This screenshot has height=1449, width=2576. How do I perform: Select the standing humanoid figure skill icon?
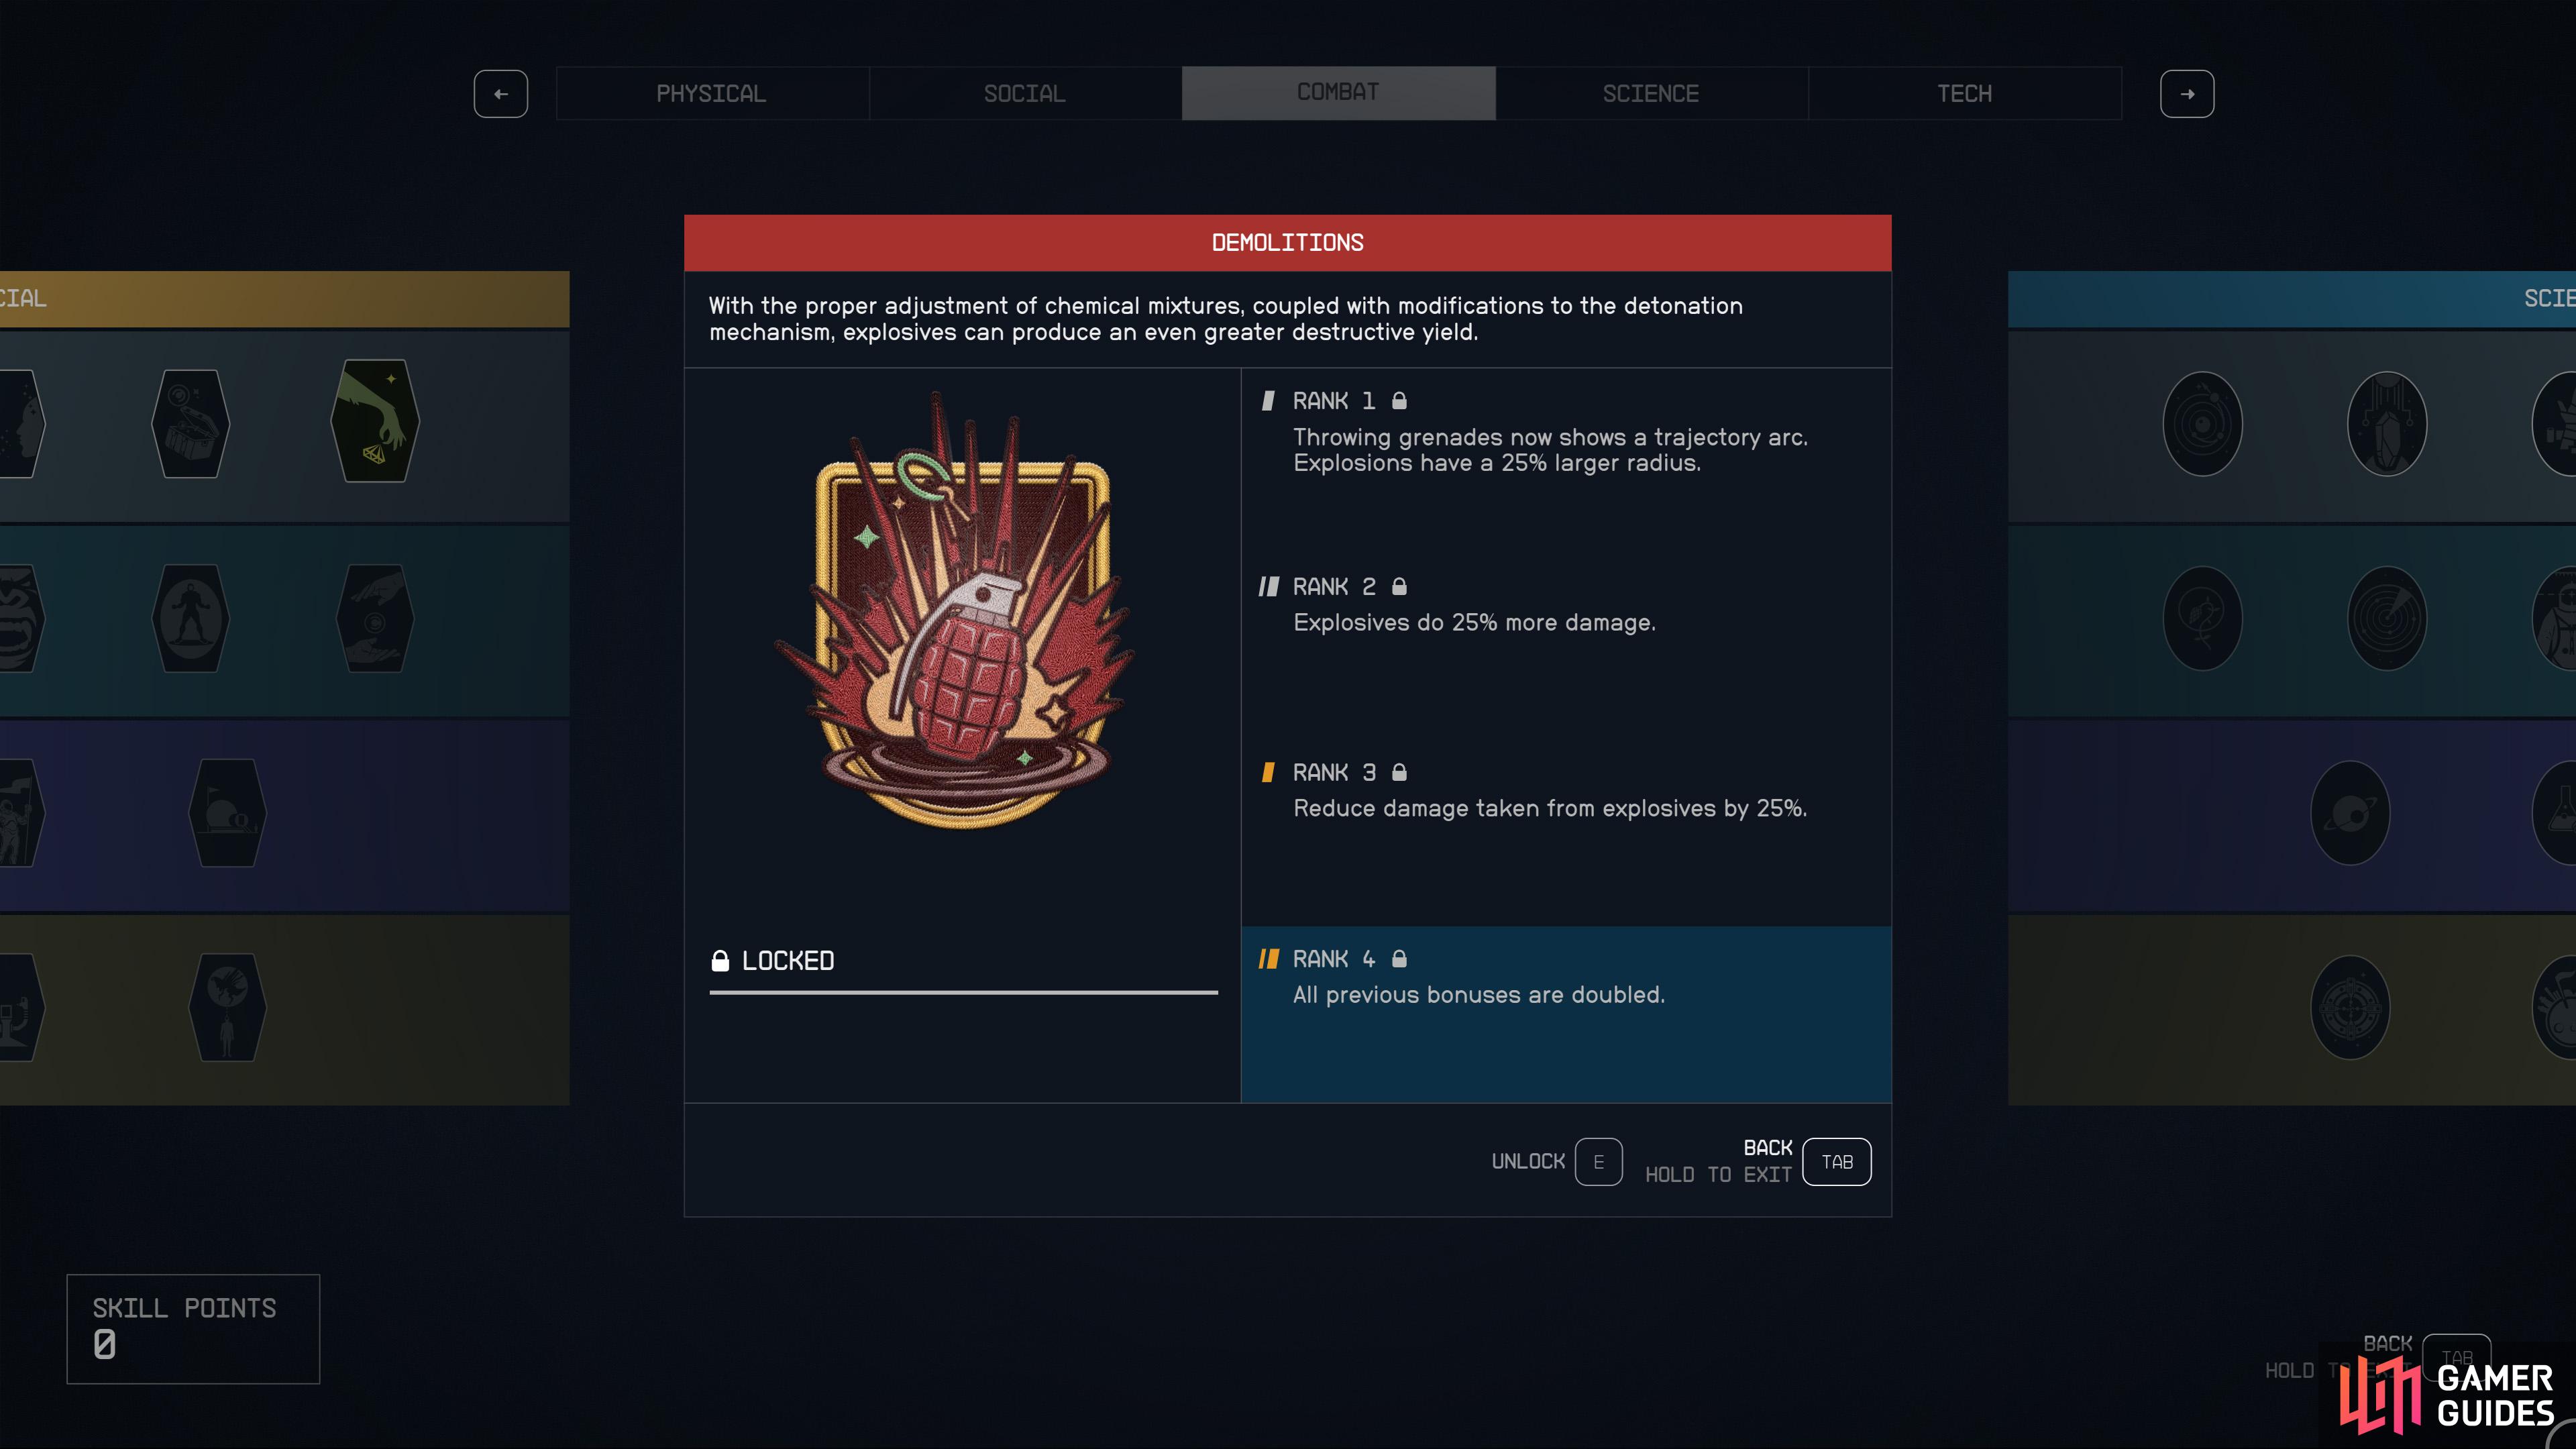pos(190,618)
